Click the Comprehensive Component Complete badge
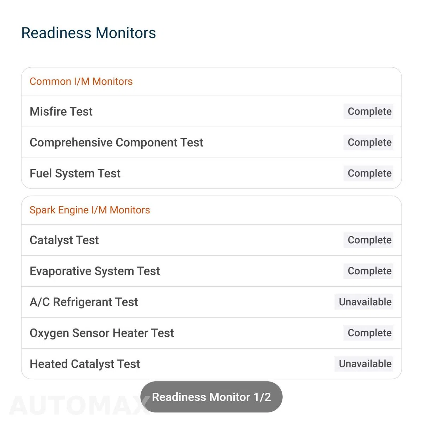Image resolution: width=423 pixels, height=423 pixels. (368, 142)
